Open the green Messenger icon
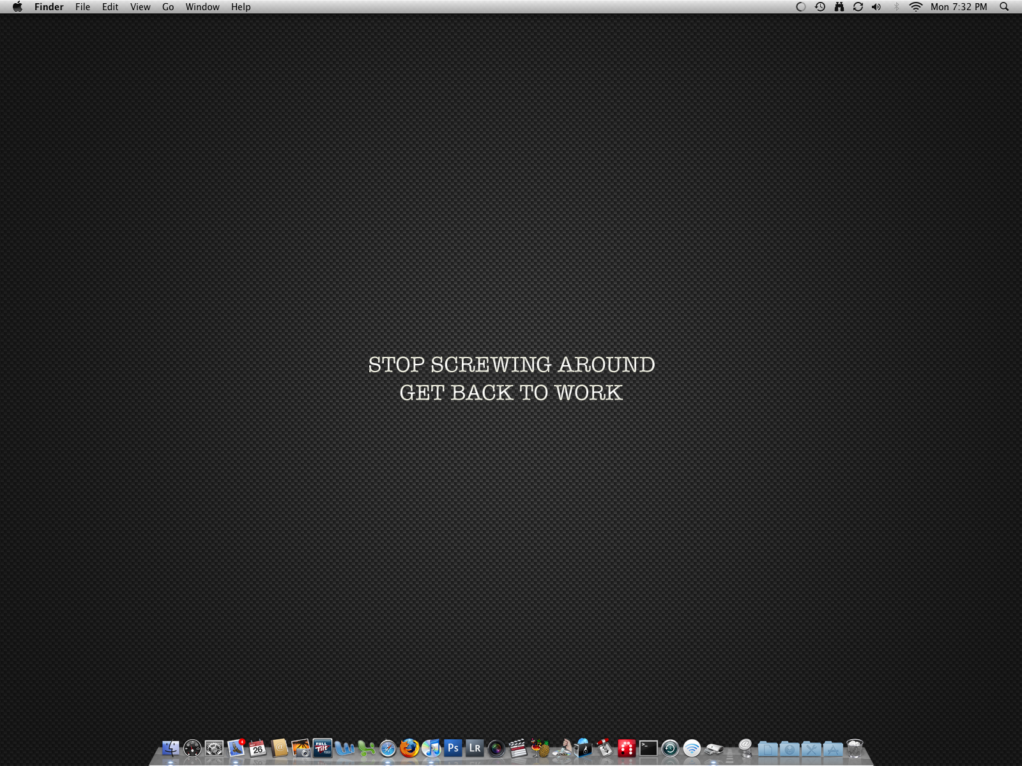This screenshot has width=1022, height=766. point(366,748)
